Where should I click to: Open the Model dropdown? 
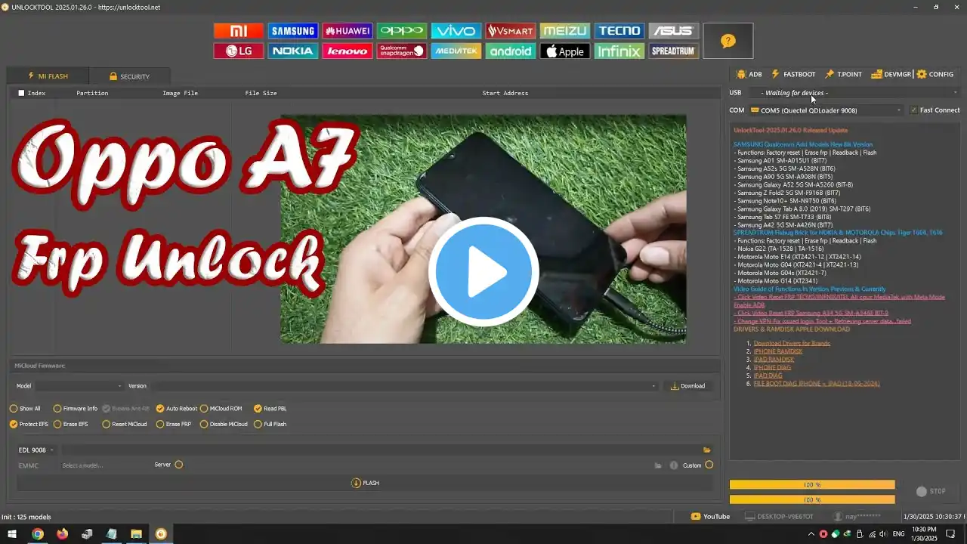point(79,386)
